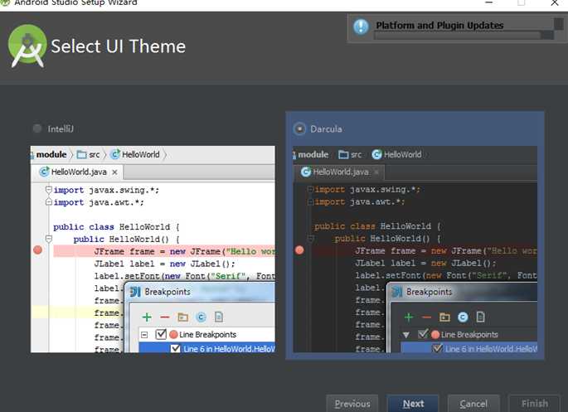Click the Previous button
This screenshot has height=412, width=568.
[x=352, y=404]
